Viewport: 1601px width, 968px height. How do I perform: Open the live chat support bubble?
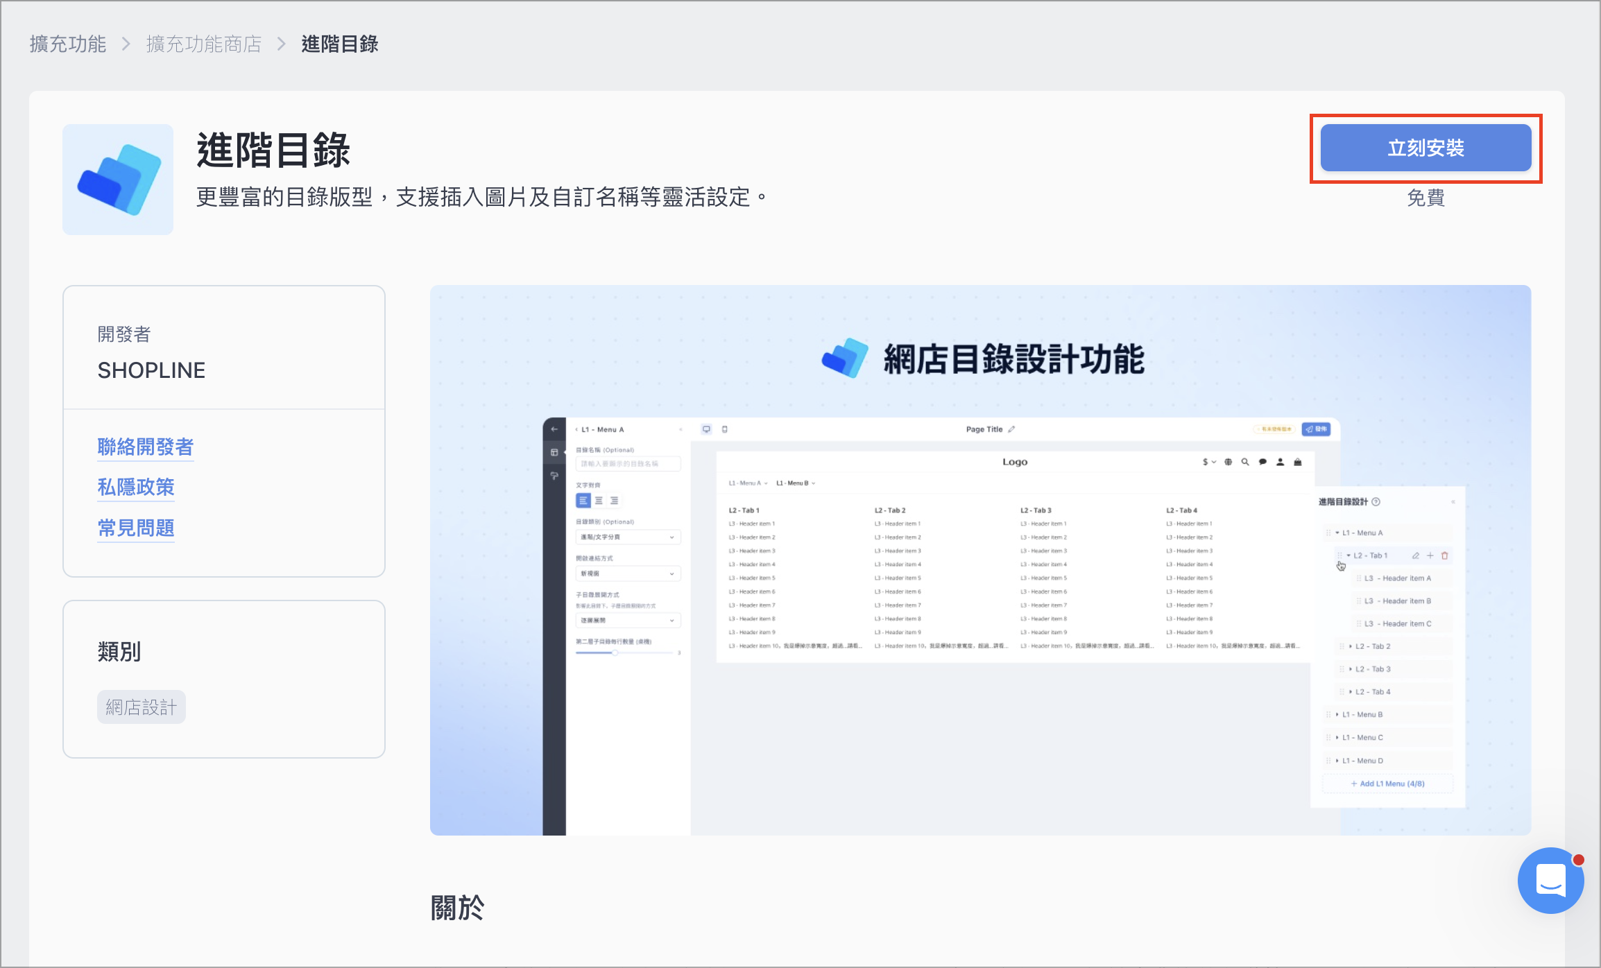point(1550,881)
